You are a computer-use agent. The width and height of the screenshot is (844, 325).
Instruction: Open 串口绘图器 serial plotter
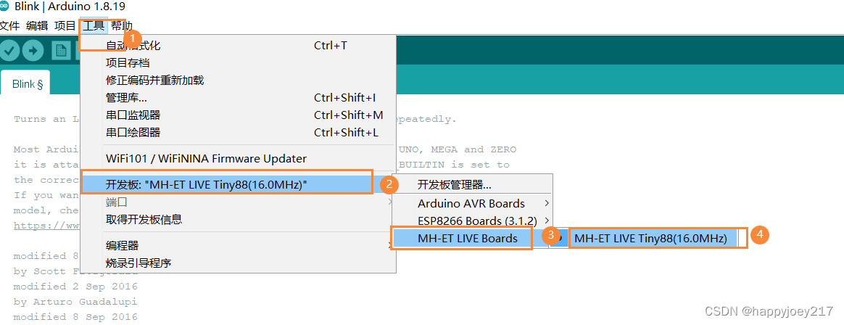[237, 132]
